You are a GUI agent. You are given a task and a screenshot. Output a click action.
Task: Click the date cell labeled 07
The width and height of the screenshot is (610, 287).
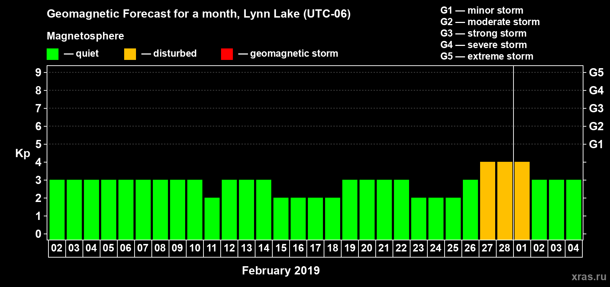[x=143, y=248]
